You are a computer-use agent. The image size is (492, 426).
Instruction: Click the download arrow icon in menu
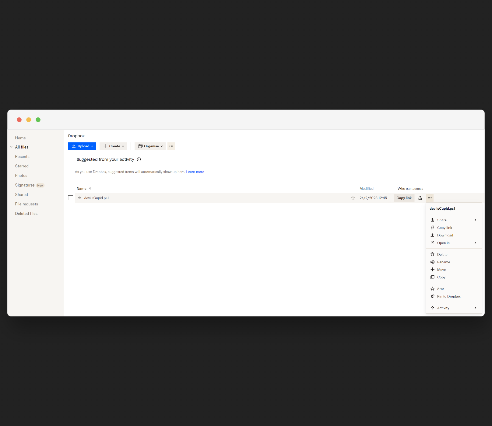click(x=432, y=235)
